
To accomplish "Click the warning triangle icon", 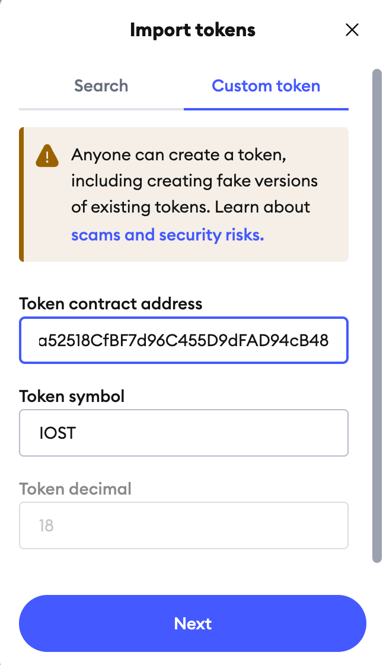I will (47, 156).
